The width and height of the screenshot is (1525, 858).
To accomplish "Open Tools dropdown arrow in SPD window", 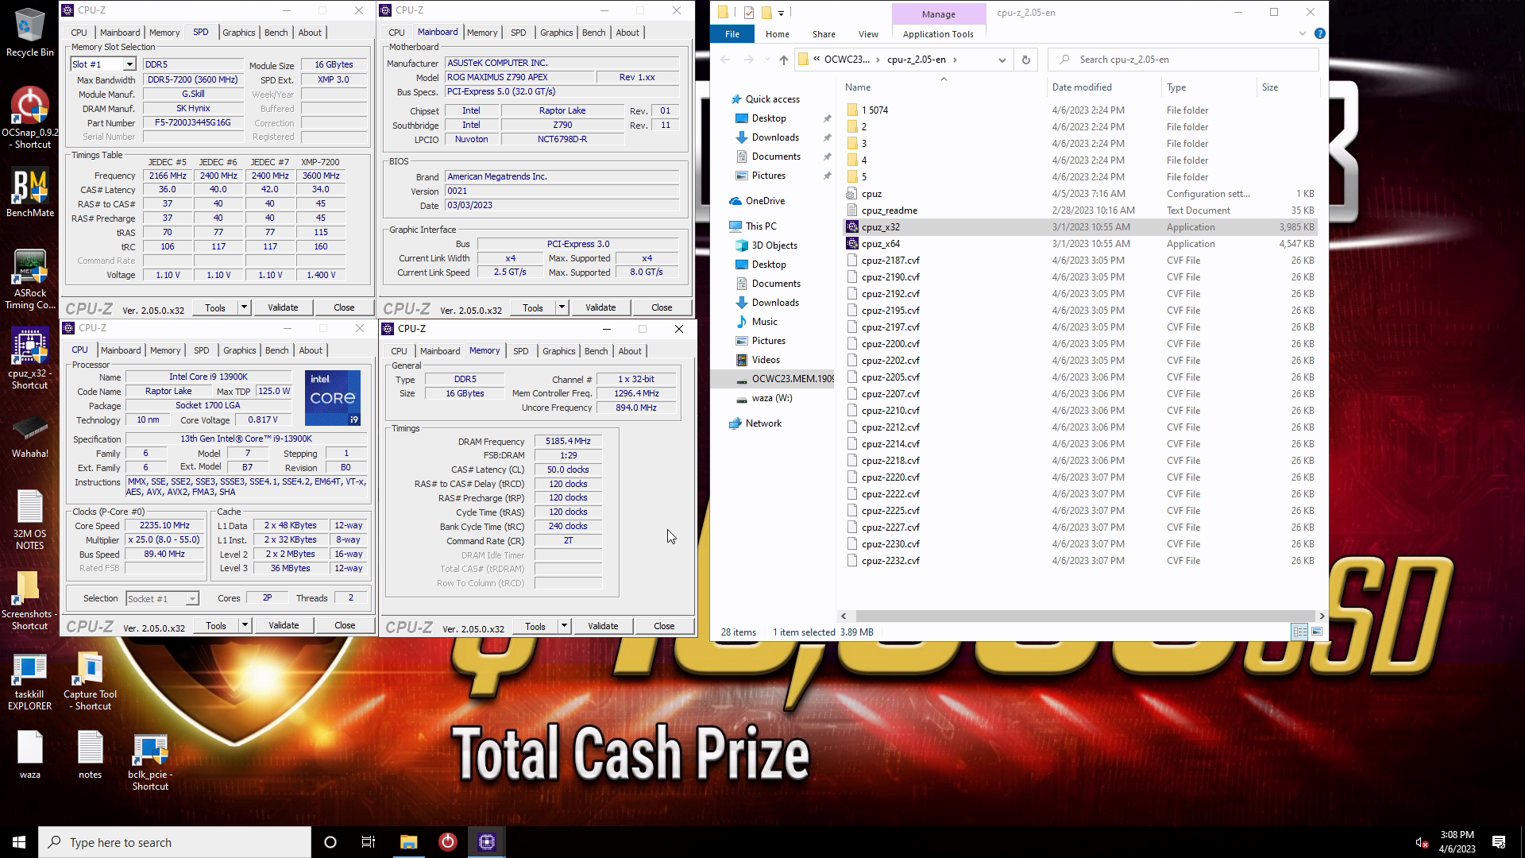I will pos(244,307).
